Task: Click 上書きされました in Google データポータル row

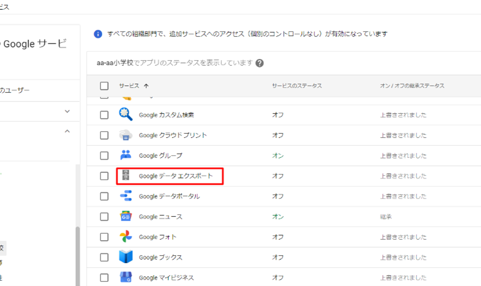Action: (403, 196)
